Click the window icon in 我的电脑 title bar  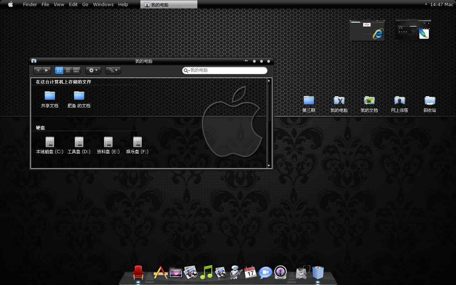[34, 61]
